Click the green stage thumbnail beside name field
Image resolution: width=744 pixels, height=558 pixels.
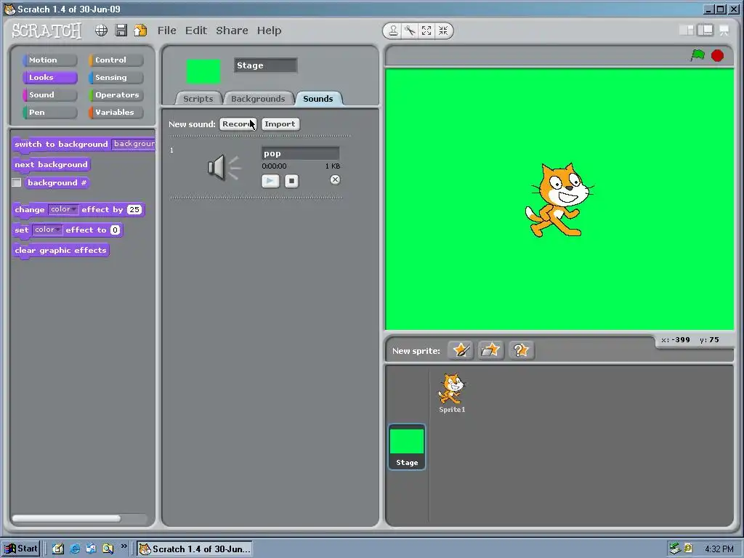coord(203,72)
